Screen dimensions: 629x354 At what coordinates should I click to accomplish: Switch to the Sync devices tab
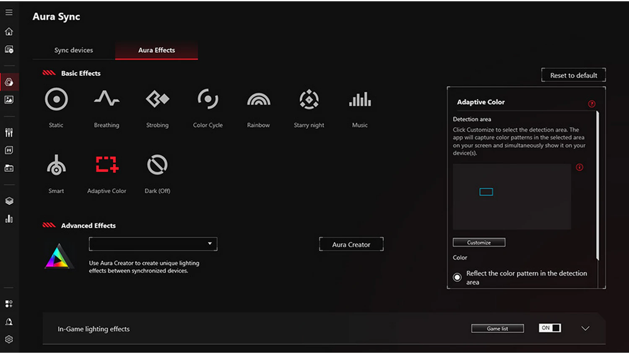(74, 50)
